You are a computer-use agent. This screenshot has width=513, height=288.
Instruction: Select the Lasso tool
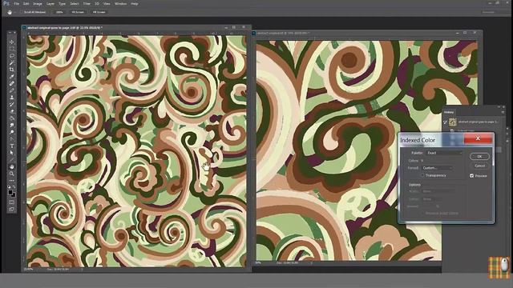click(x=12, y=56)
